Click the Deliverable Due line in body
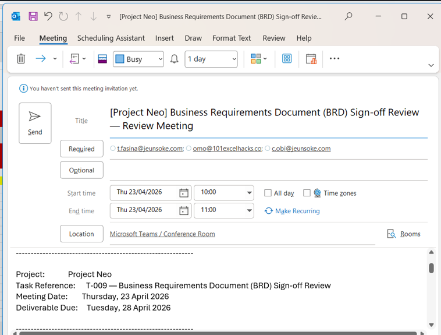 click(93, 308)
